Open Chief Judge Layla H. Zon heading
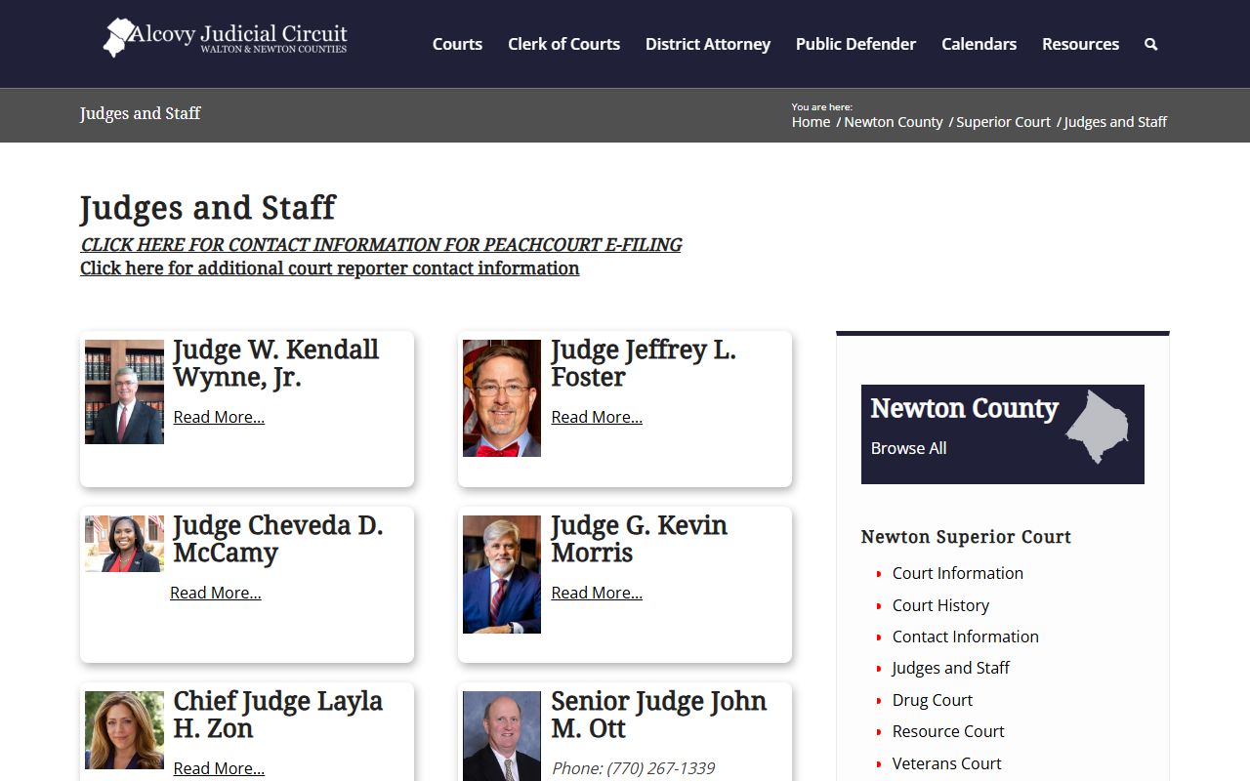 (x=278, y=715)
